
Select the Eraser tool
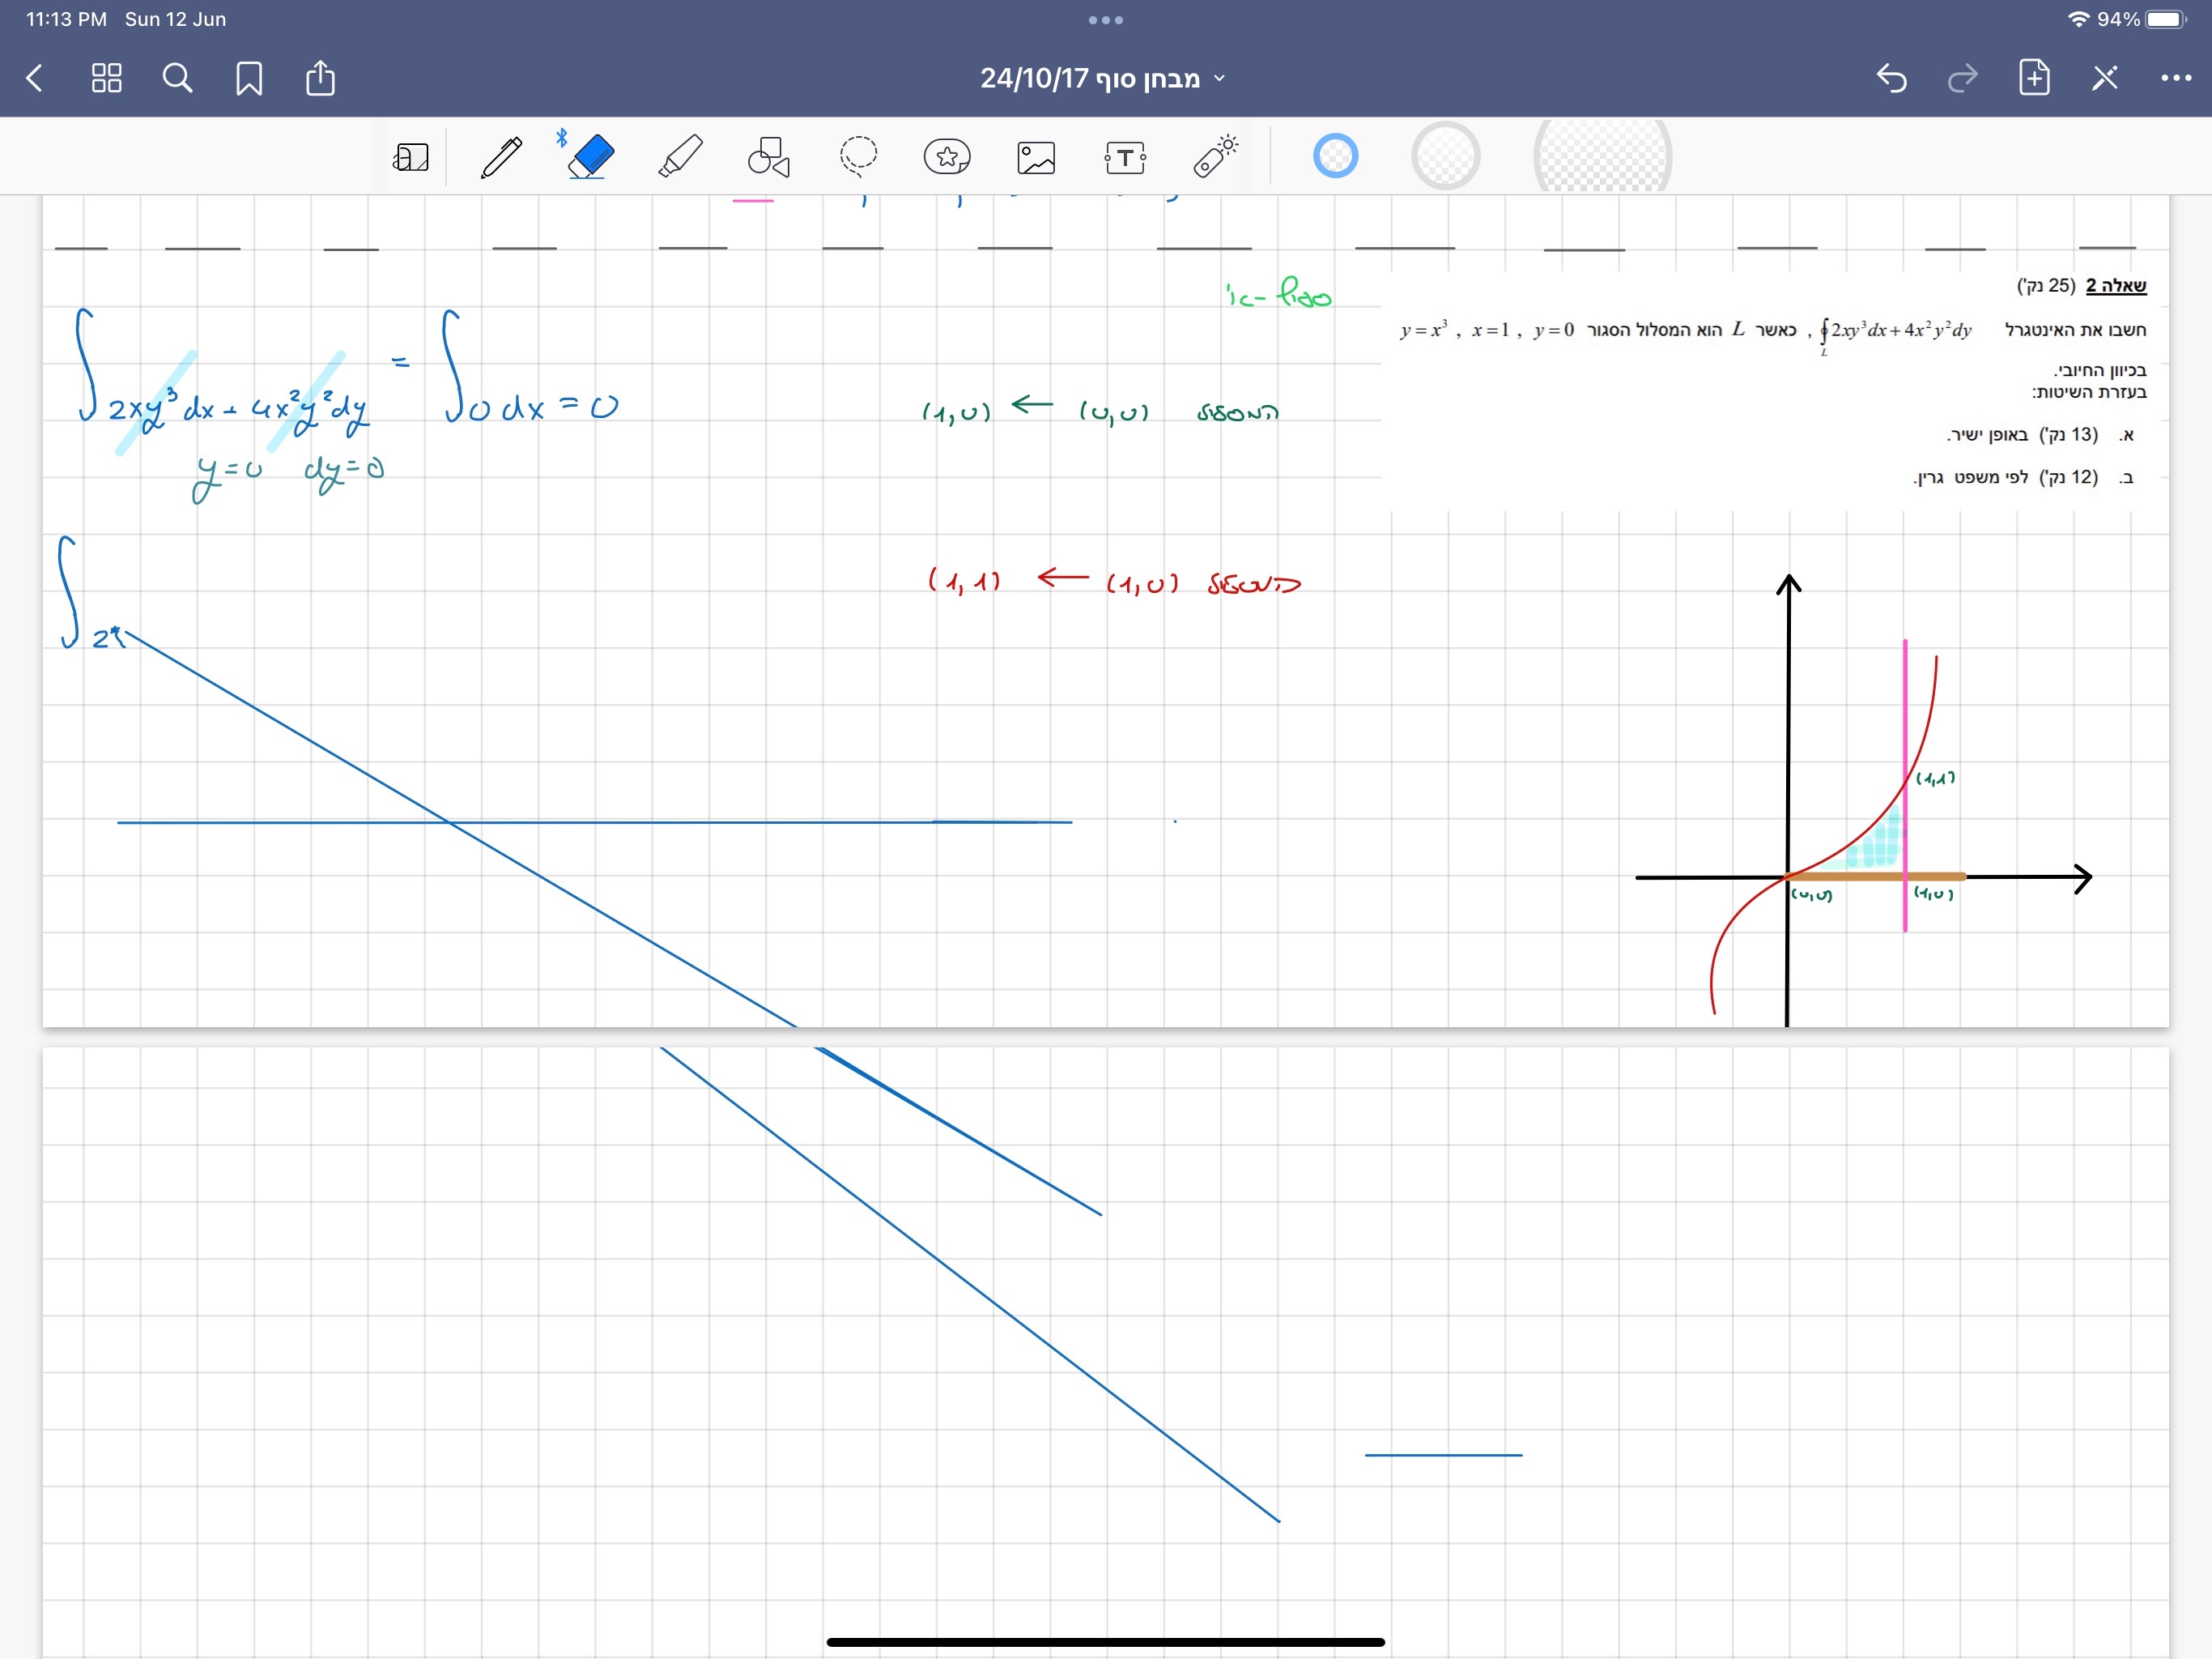pos(590,157)
